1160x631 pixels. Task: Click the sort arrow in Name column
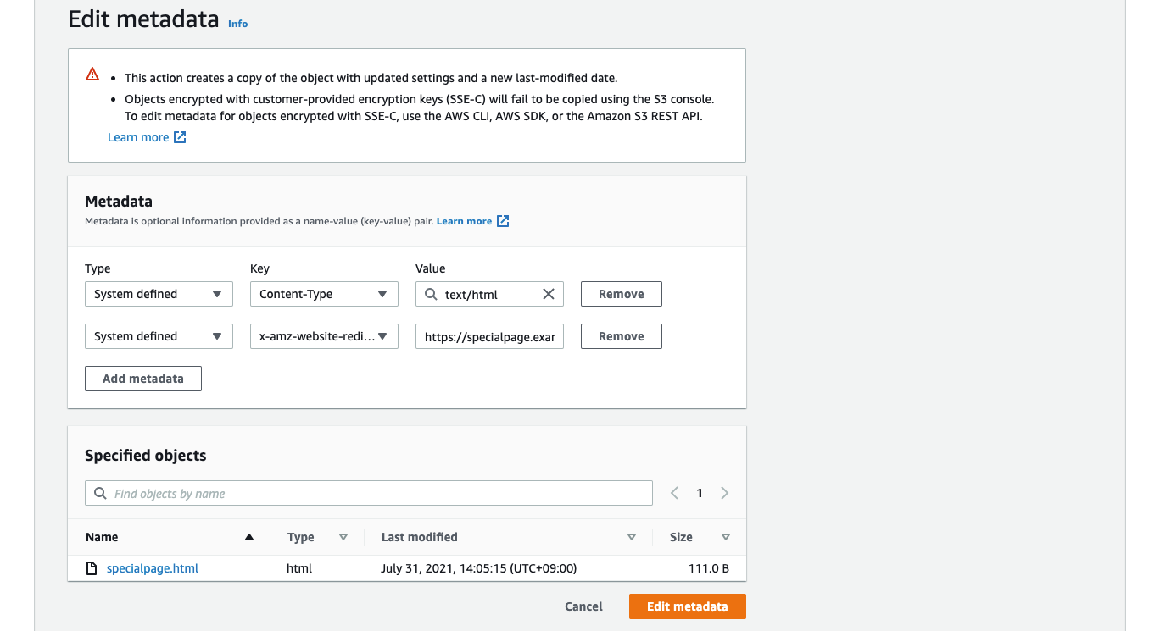(x=248, y=537)
